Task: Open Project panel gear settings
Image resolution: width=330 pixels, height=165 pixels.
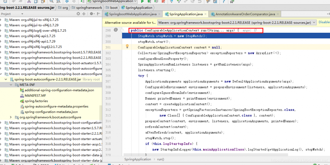Action: [x=91, y=14]
